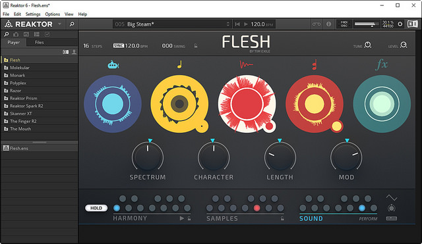
Task: Toggle the HOLD button
Action: (96, 208)
